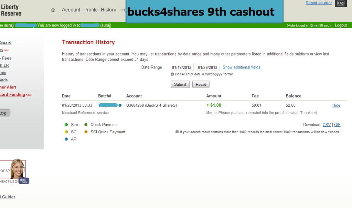Hide the transaction details row
The height and width of the screenshot is (208, 352).
[336, 105]
